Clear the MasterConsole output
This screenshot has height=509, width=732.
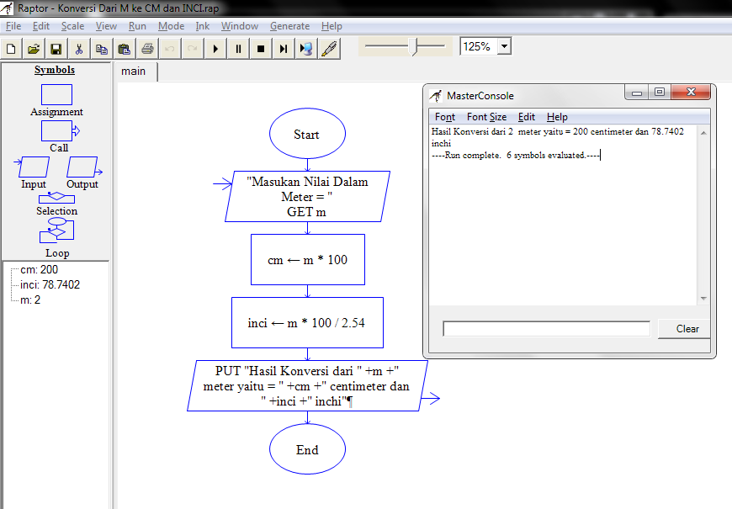coord(684,328)
